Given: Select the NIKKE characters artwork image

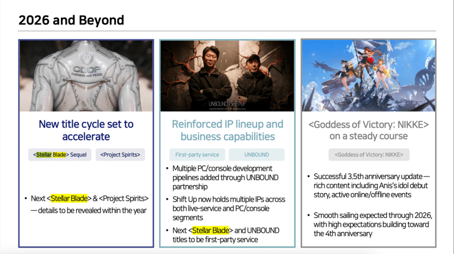Looking at the screenshot, I should 368,76.
